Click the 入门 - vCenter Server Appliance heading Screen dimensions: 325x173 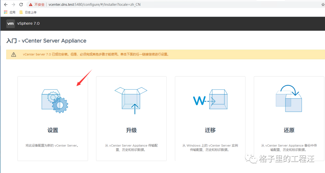coord(46,41)
